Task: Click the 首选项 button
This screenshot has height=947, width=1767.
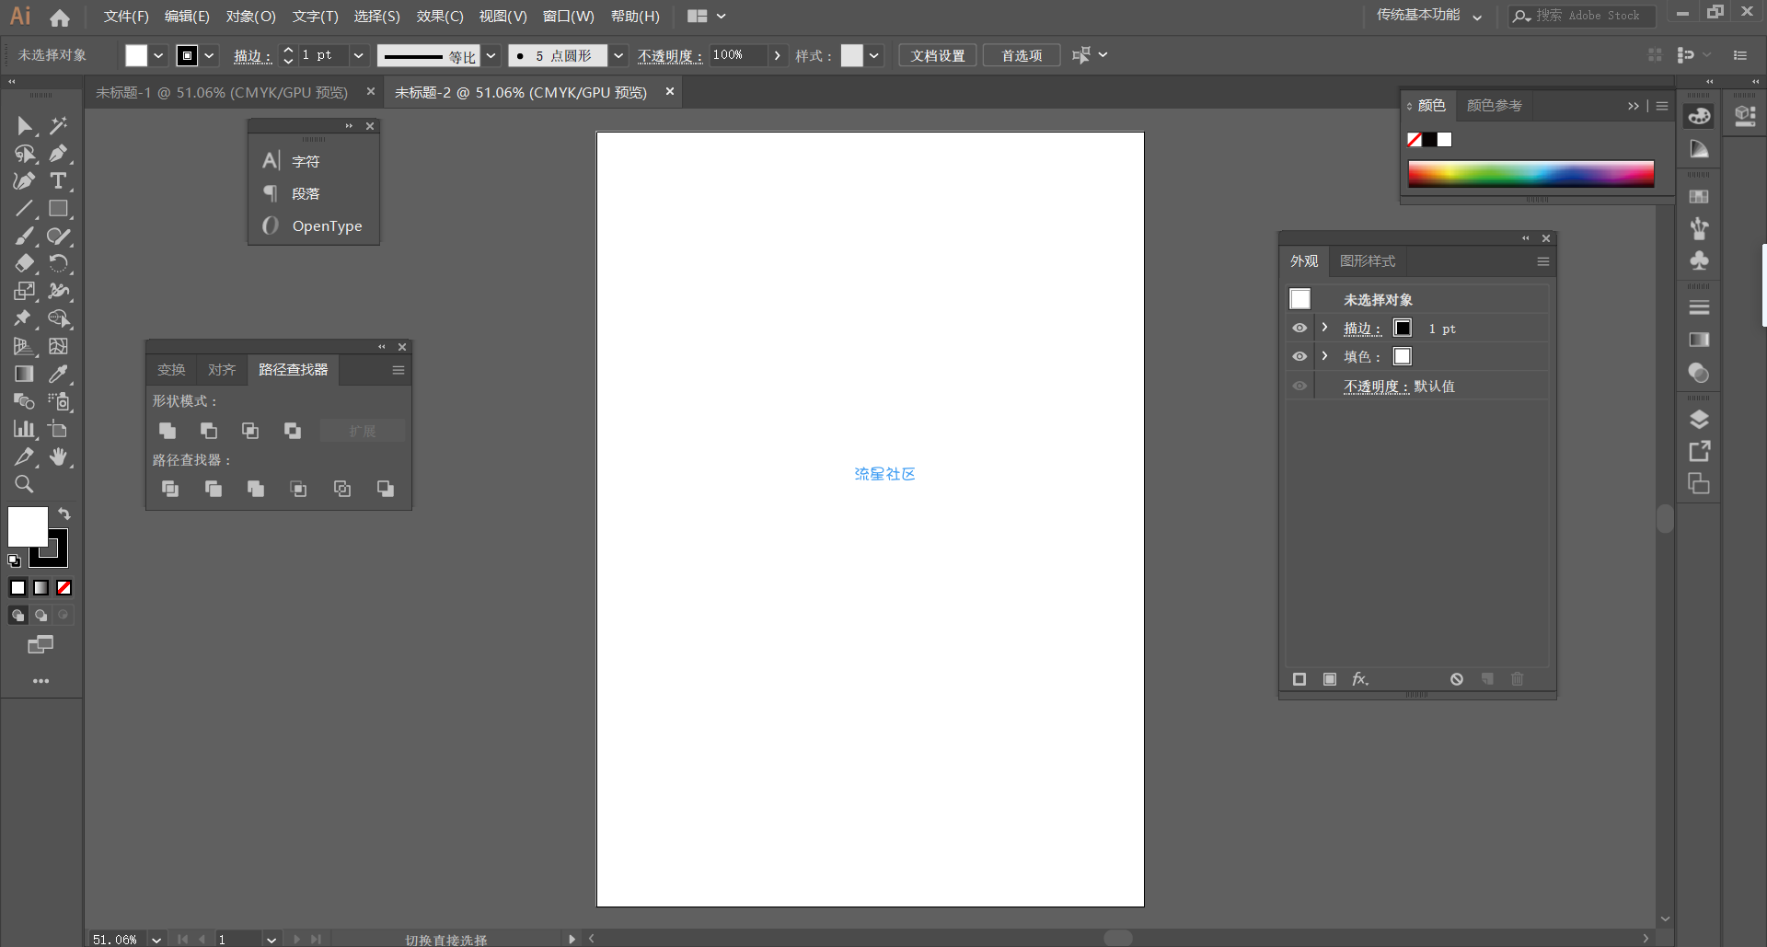Action: [1022, 55]
